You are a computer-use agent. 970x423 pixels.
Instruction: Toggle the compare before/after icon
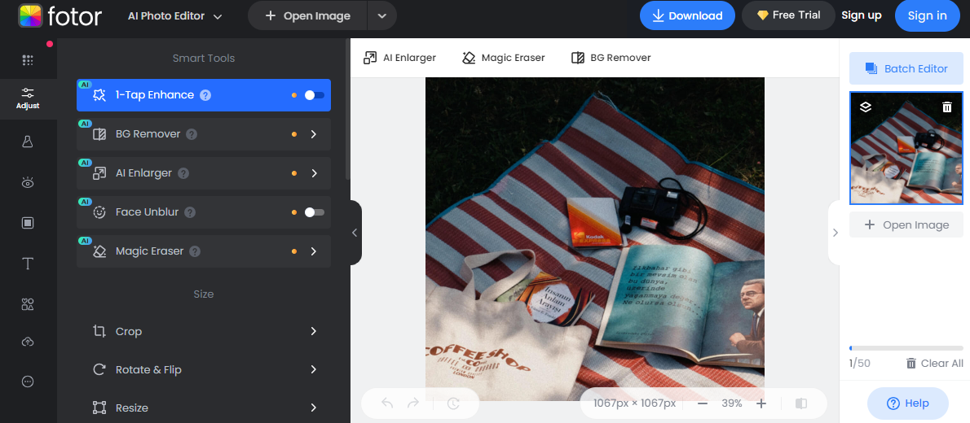coord(801,403)
